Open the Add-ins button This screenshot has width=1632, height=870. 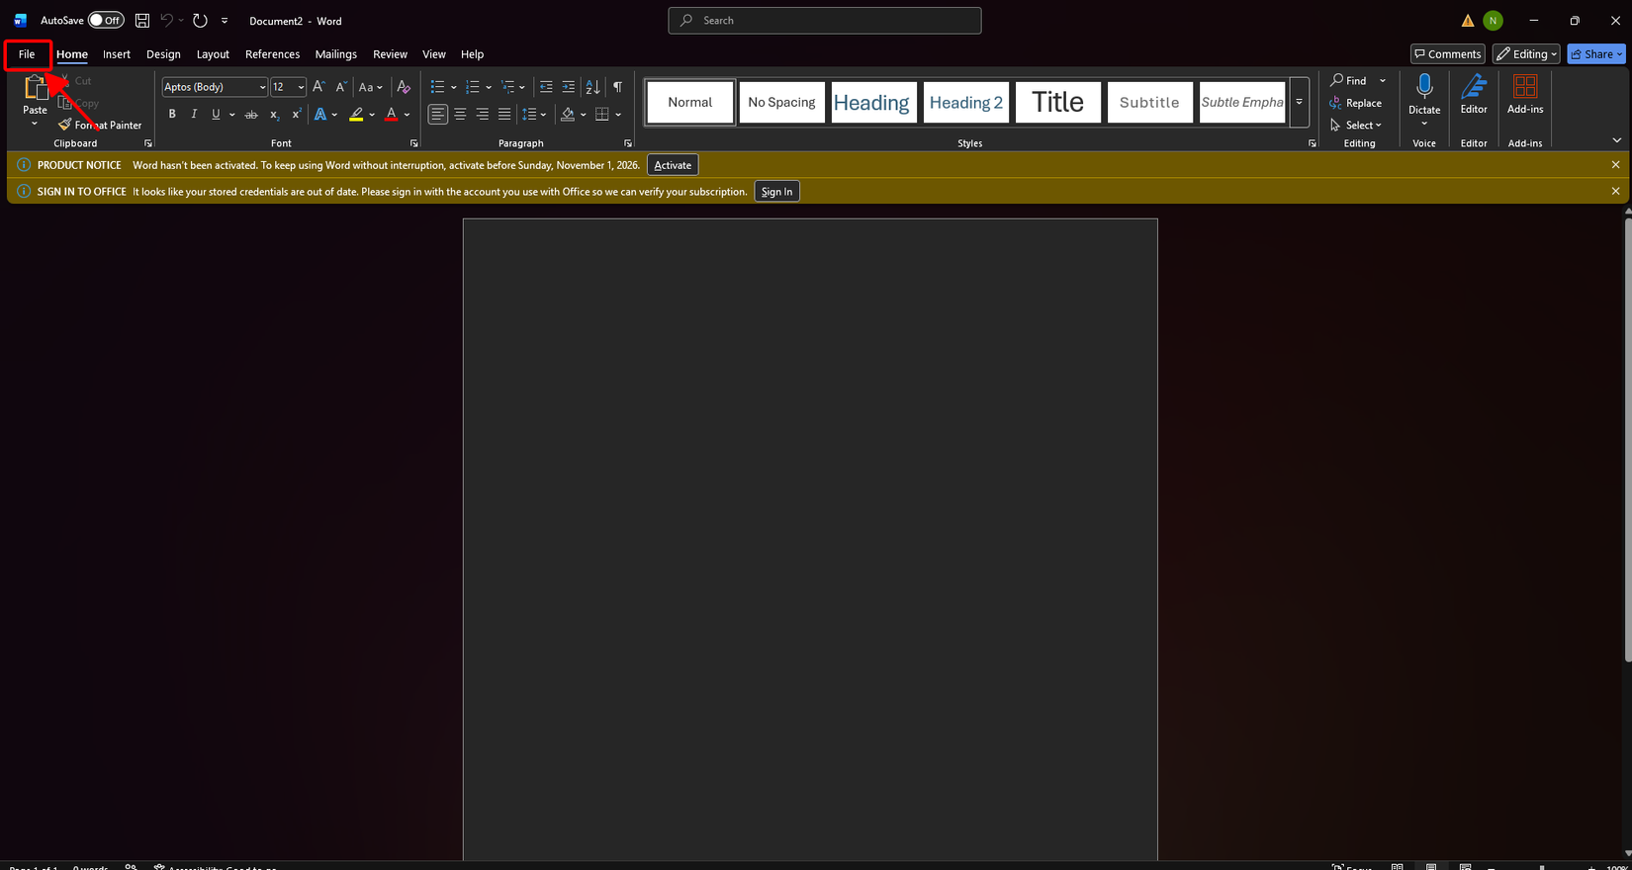(x=1525, y=95)
